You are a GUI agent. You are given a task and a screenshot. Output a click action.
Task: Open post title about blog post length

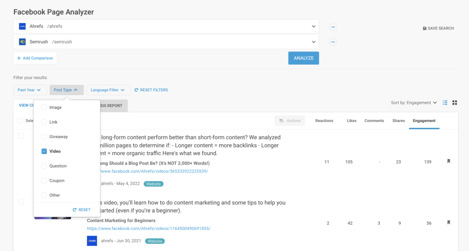(x=155, y=164)
